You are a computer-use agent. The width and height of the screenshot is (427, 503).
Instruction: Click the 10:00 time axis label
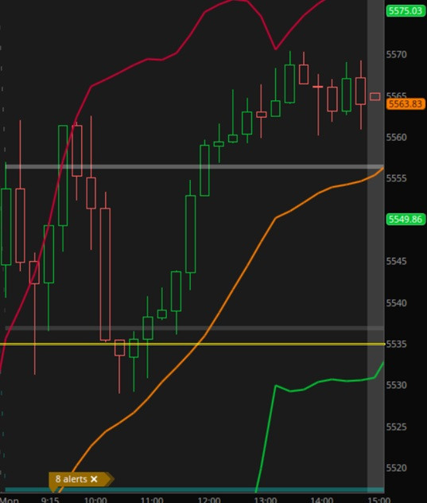point(95,500)
